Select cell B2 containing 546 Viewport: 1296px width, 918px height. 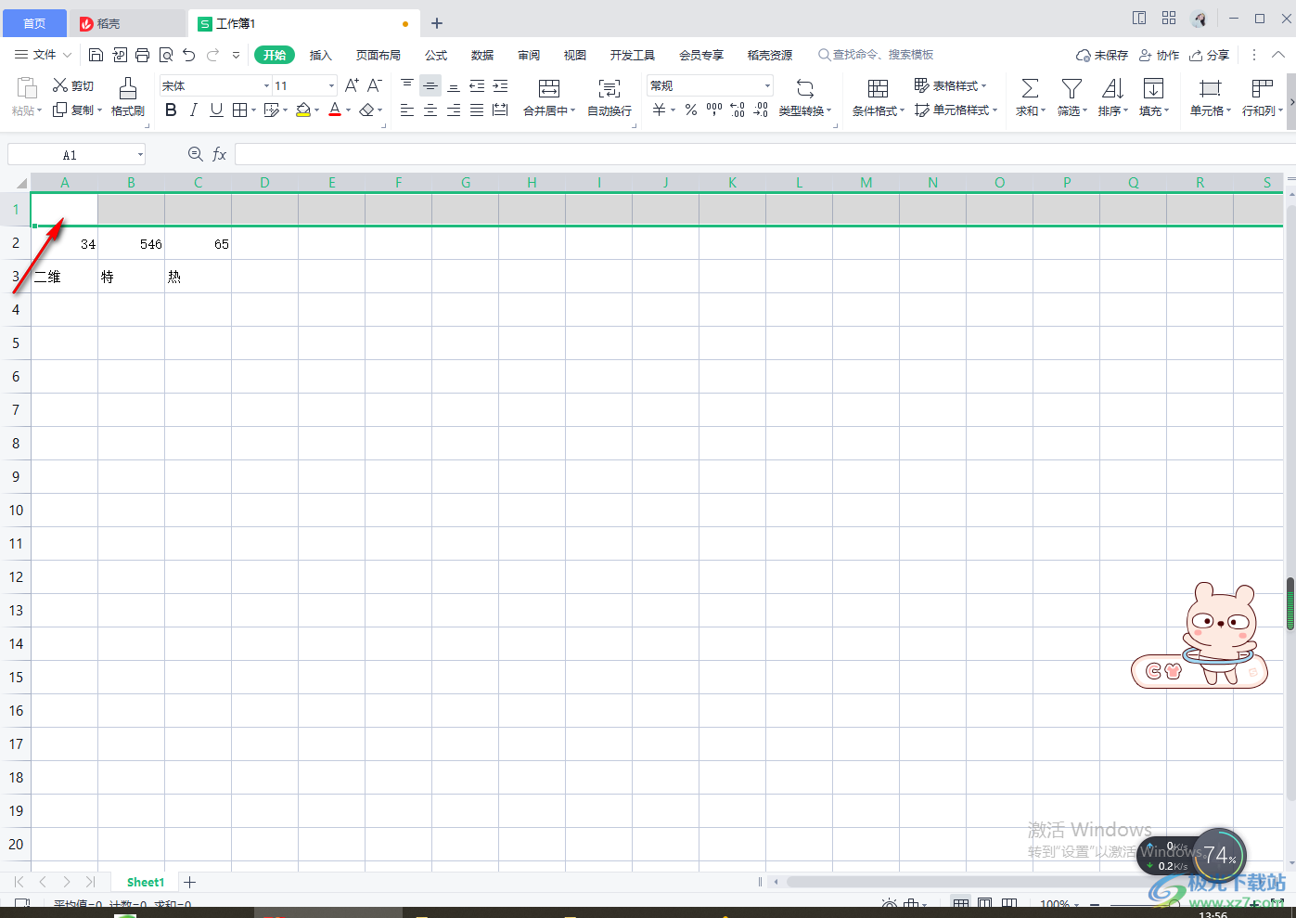click(x=132, y=243)
